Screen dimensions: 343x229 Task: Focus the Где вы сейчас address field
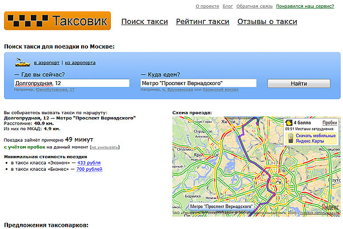point(73,83)
